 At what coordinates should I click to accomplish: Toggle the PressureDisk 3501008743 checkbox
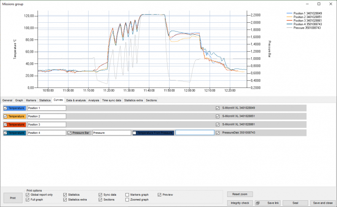point(218,133)
